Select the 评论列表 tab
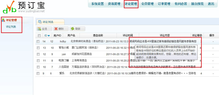This screenshot has height=95, width=219. point(50,22)
